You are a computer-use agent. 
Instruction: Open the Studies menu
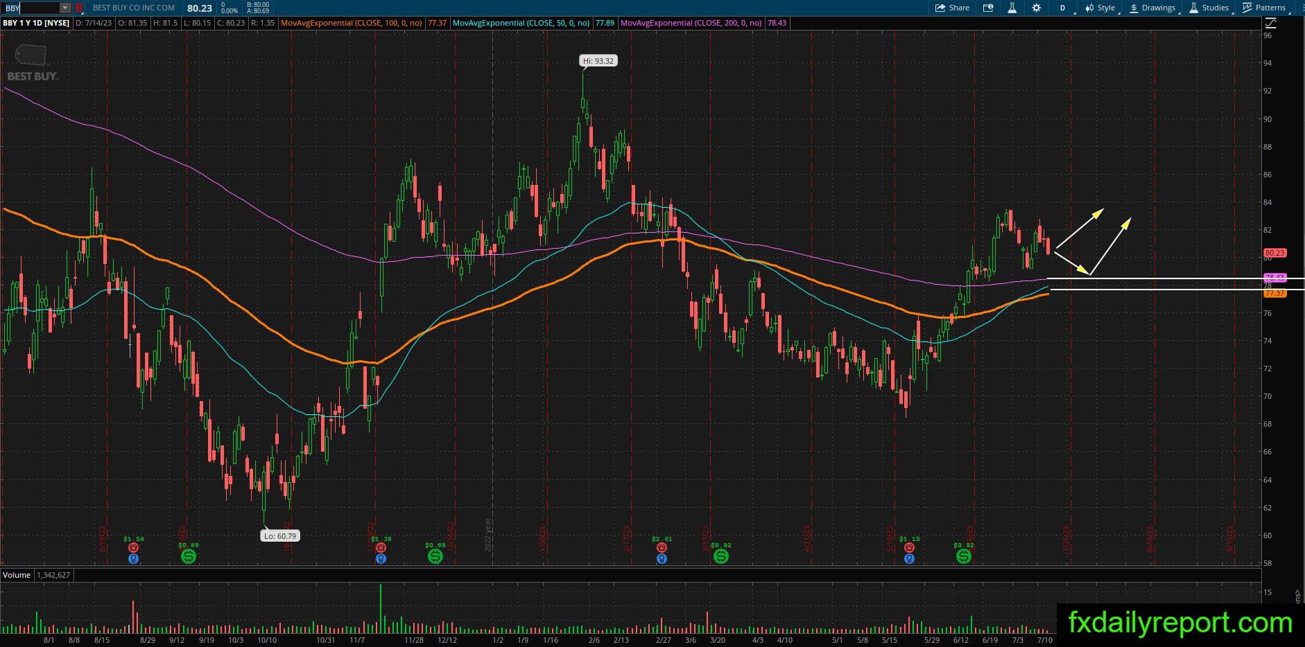[1209, 8]
